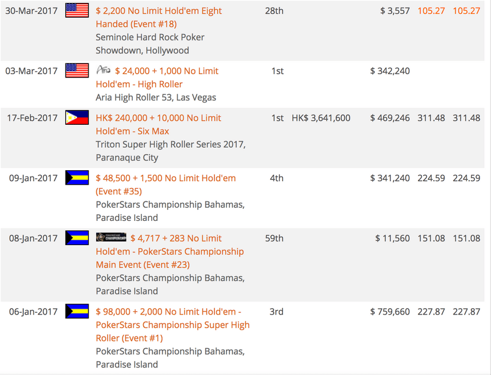Viewport: 491px width, 375px height.
Task: Click the Bahamas flag on the 08-Jan-2017 row
Action: pyautogui.click(x=77, y=238)
